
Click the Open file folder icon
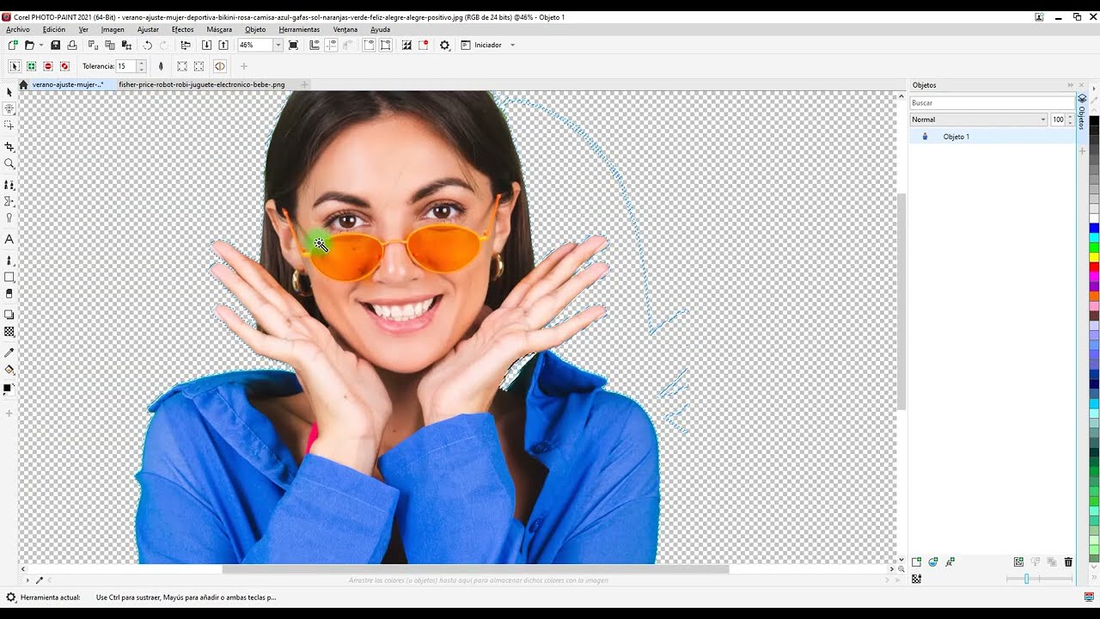tap(29, 45)
